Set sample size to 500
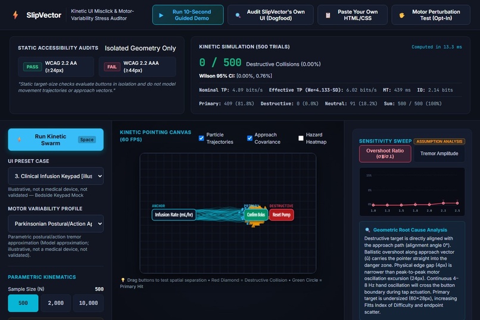Screen dimensions: 480x320 23,303
